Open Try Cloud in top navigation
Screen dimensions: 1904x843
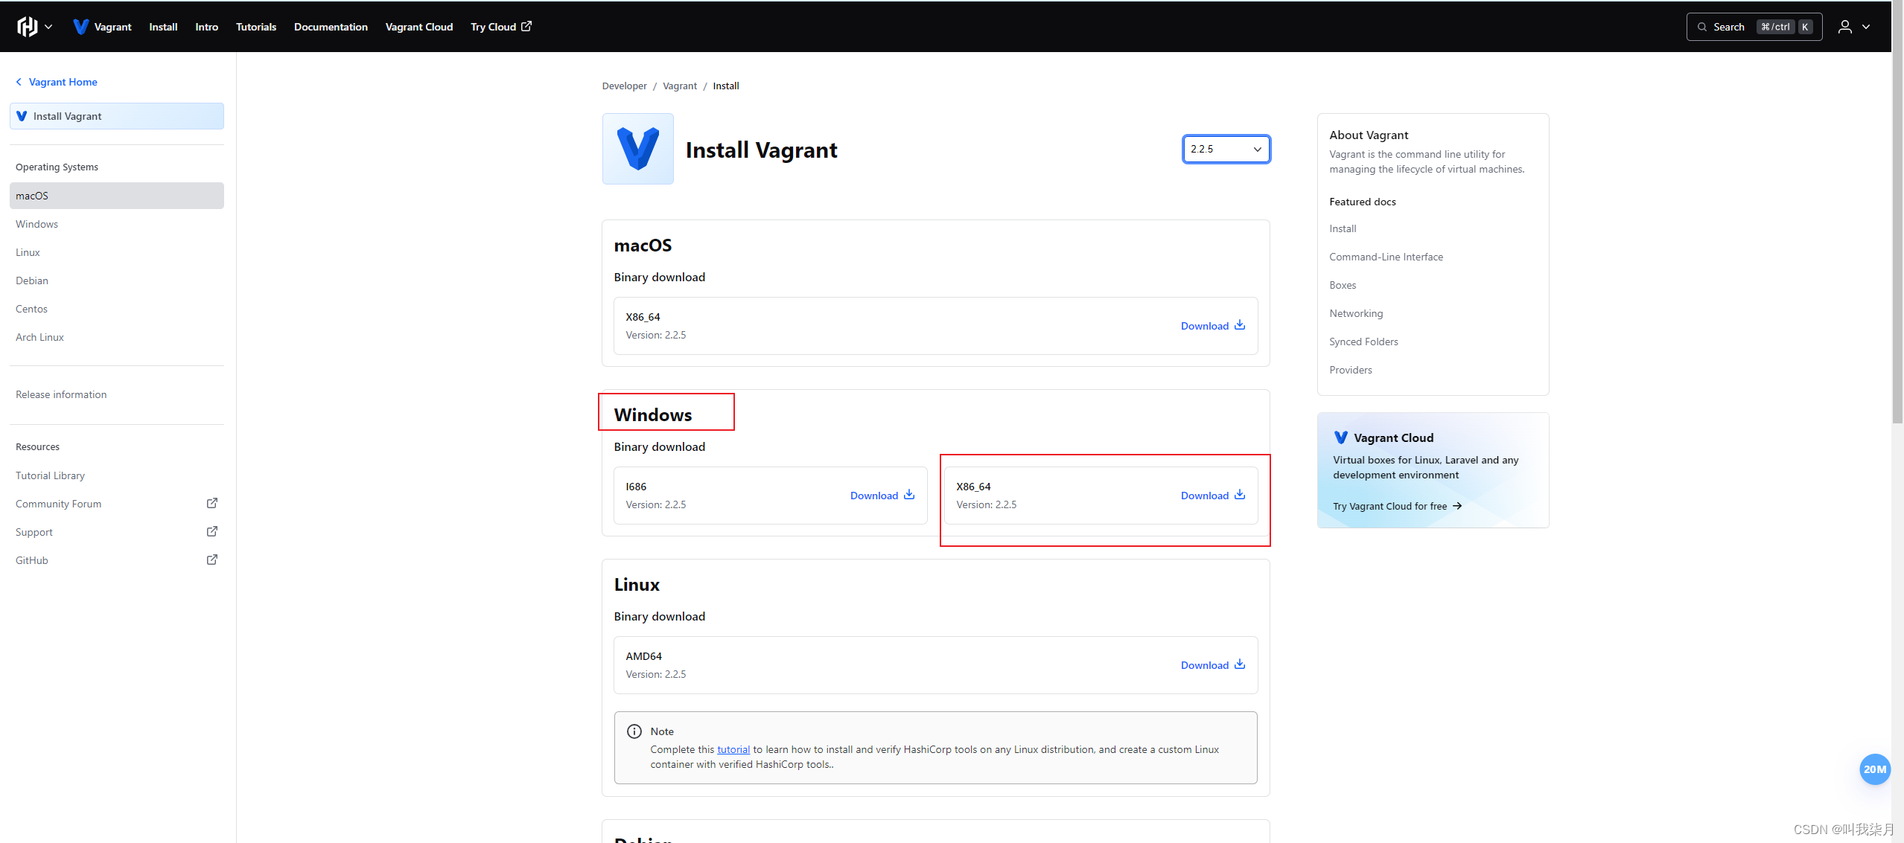pos(501,27)
